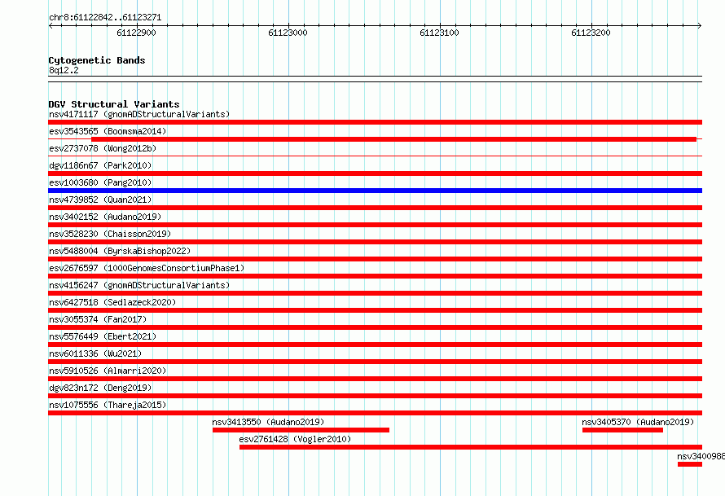Click the nsv3402152 Audano2019 label

[x=105, y=217]
